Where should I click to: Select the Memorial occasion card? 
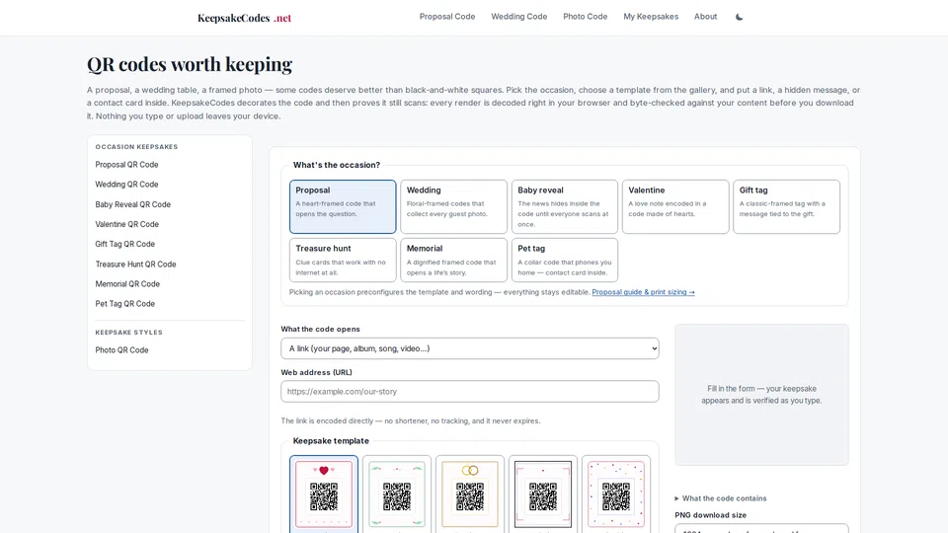(x=453, y=260)
